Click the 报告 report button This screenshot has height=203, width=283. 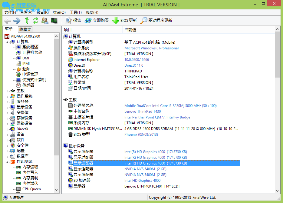(x=74, y=21)
